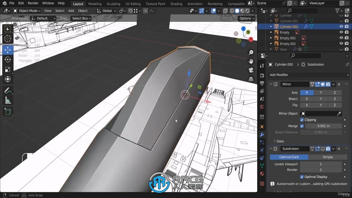Select the Select Box tool

pyautogui.click(x=8, y=29)
